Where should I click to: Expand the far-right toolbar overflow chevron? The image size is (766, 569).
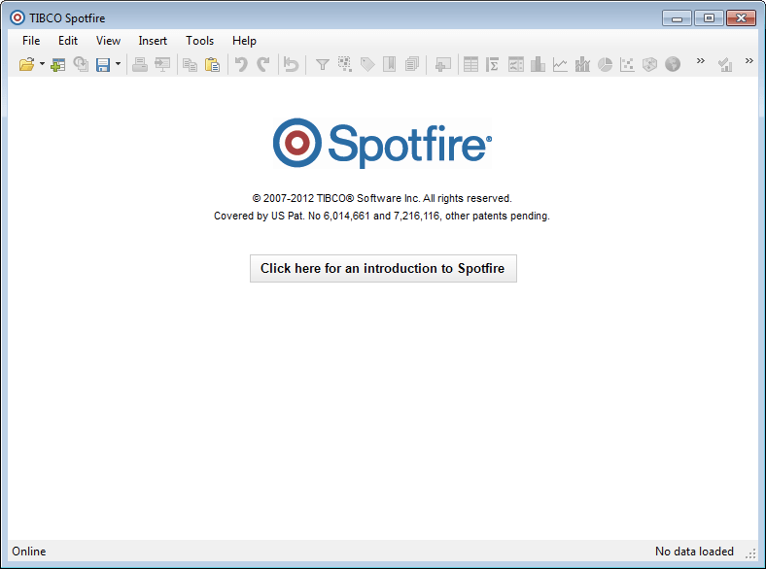tap(749, 60)
